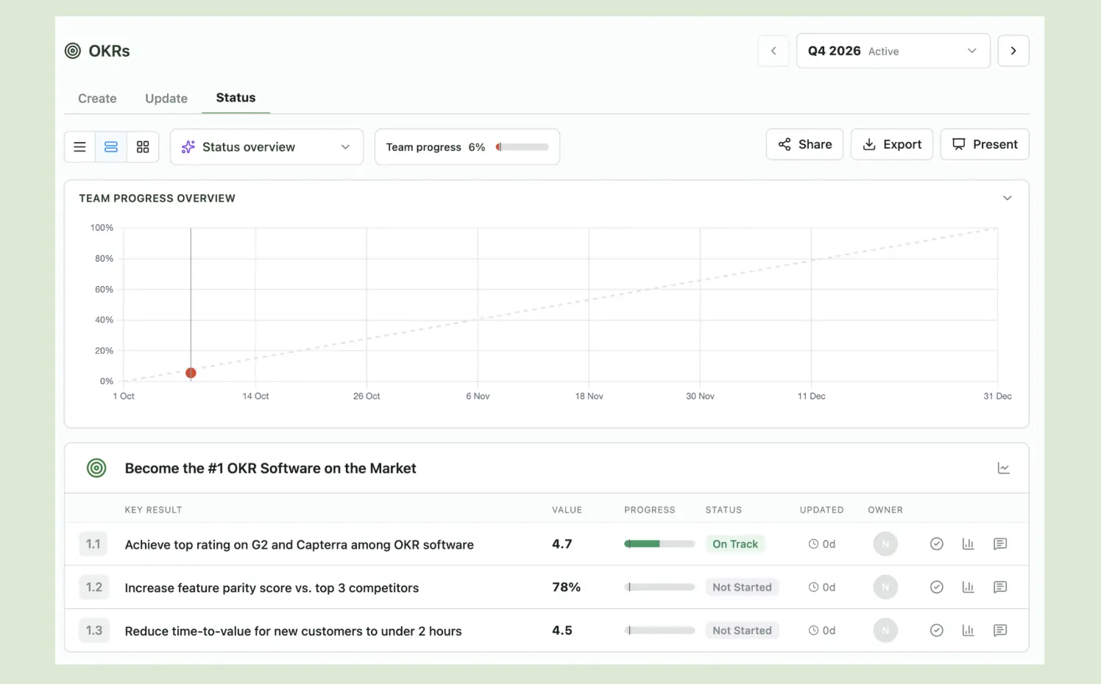Go to previous quarter with left arrow

point(773,51)
